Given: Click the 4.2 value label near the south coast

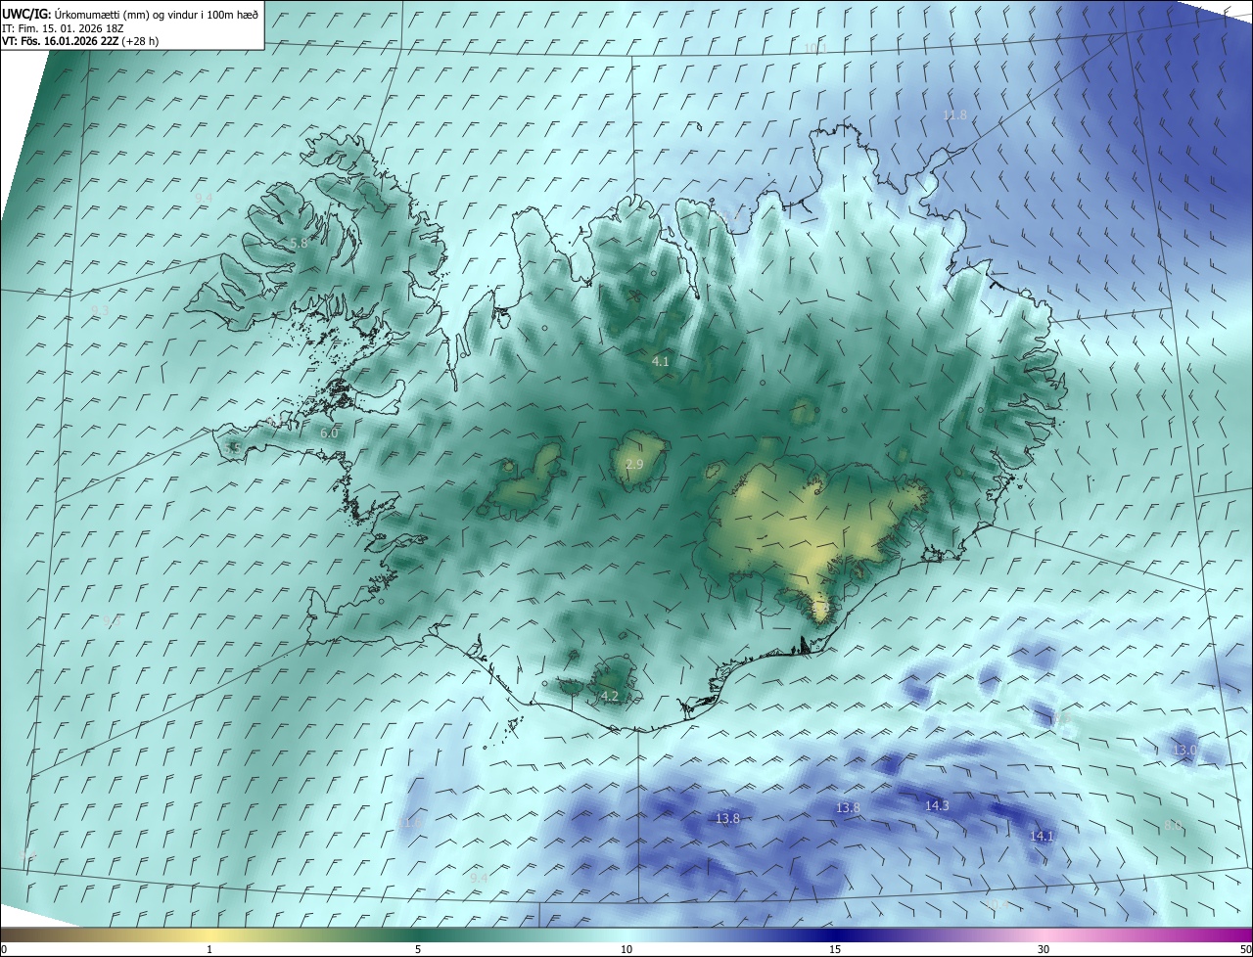Looking at the screenshot, I should click(610, 697).
